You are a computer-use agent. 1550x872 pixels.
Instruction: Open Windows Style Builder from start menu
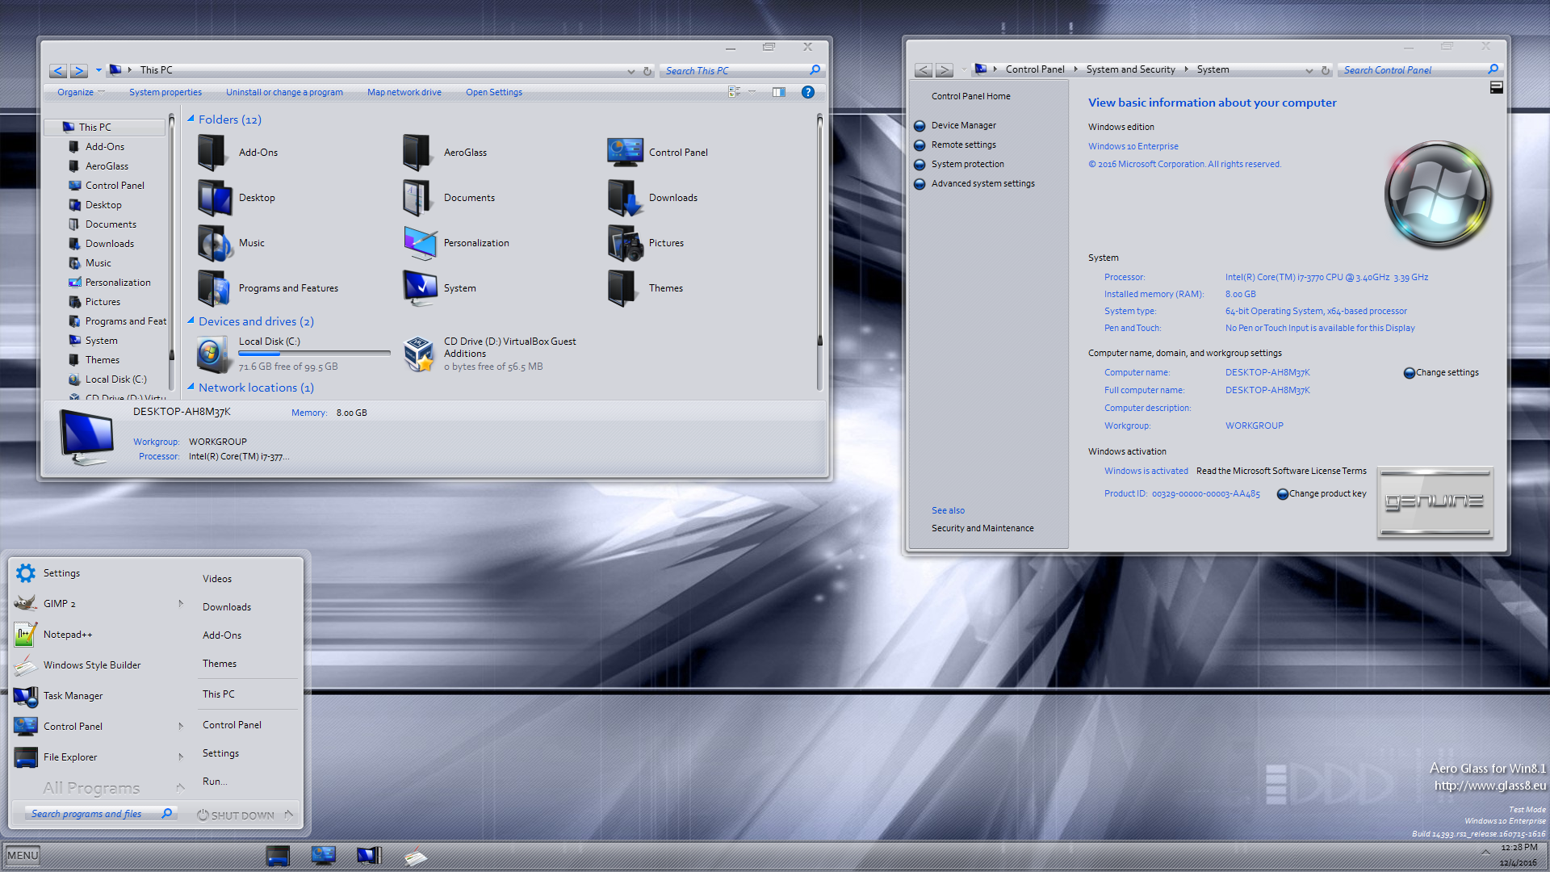point(92,665)
